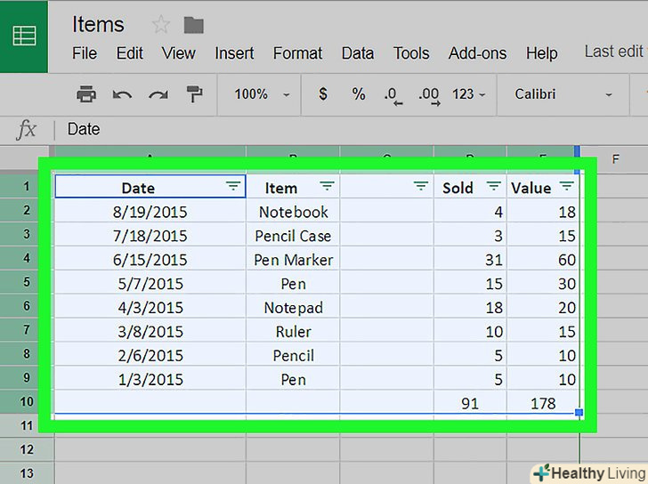This screenshot has width=648, height=484.
Task: Select the Value total 178 cell
Action: (x=543, y=403)
